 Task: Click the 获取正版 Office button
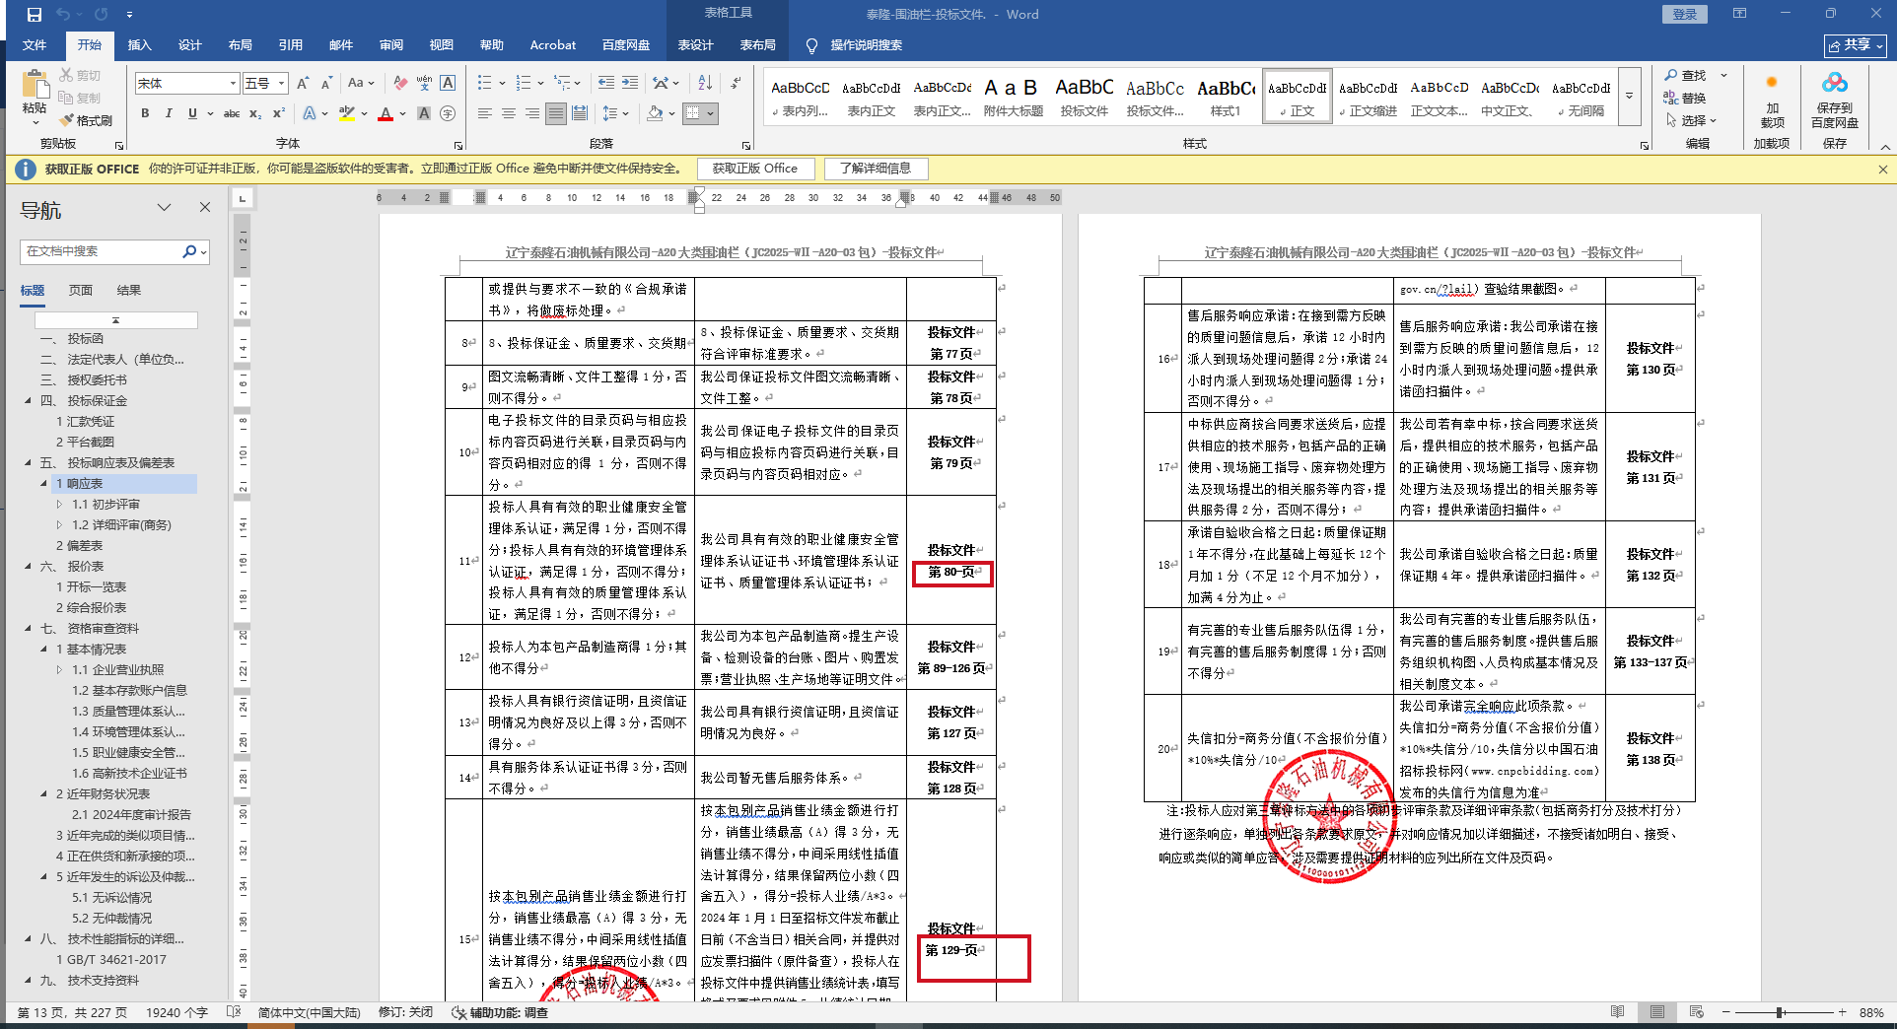click(x=755, y=169)
